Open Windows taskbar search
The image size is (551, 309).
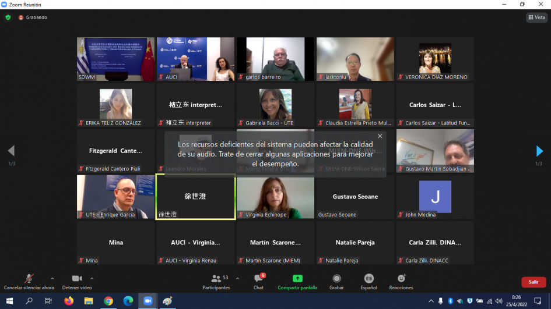coord(29,301)
